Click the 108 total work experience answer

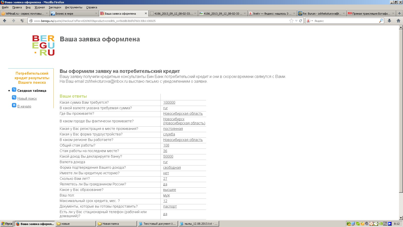point(166,145)
